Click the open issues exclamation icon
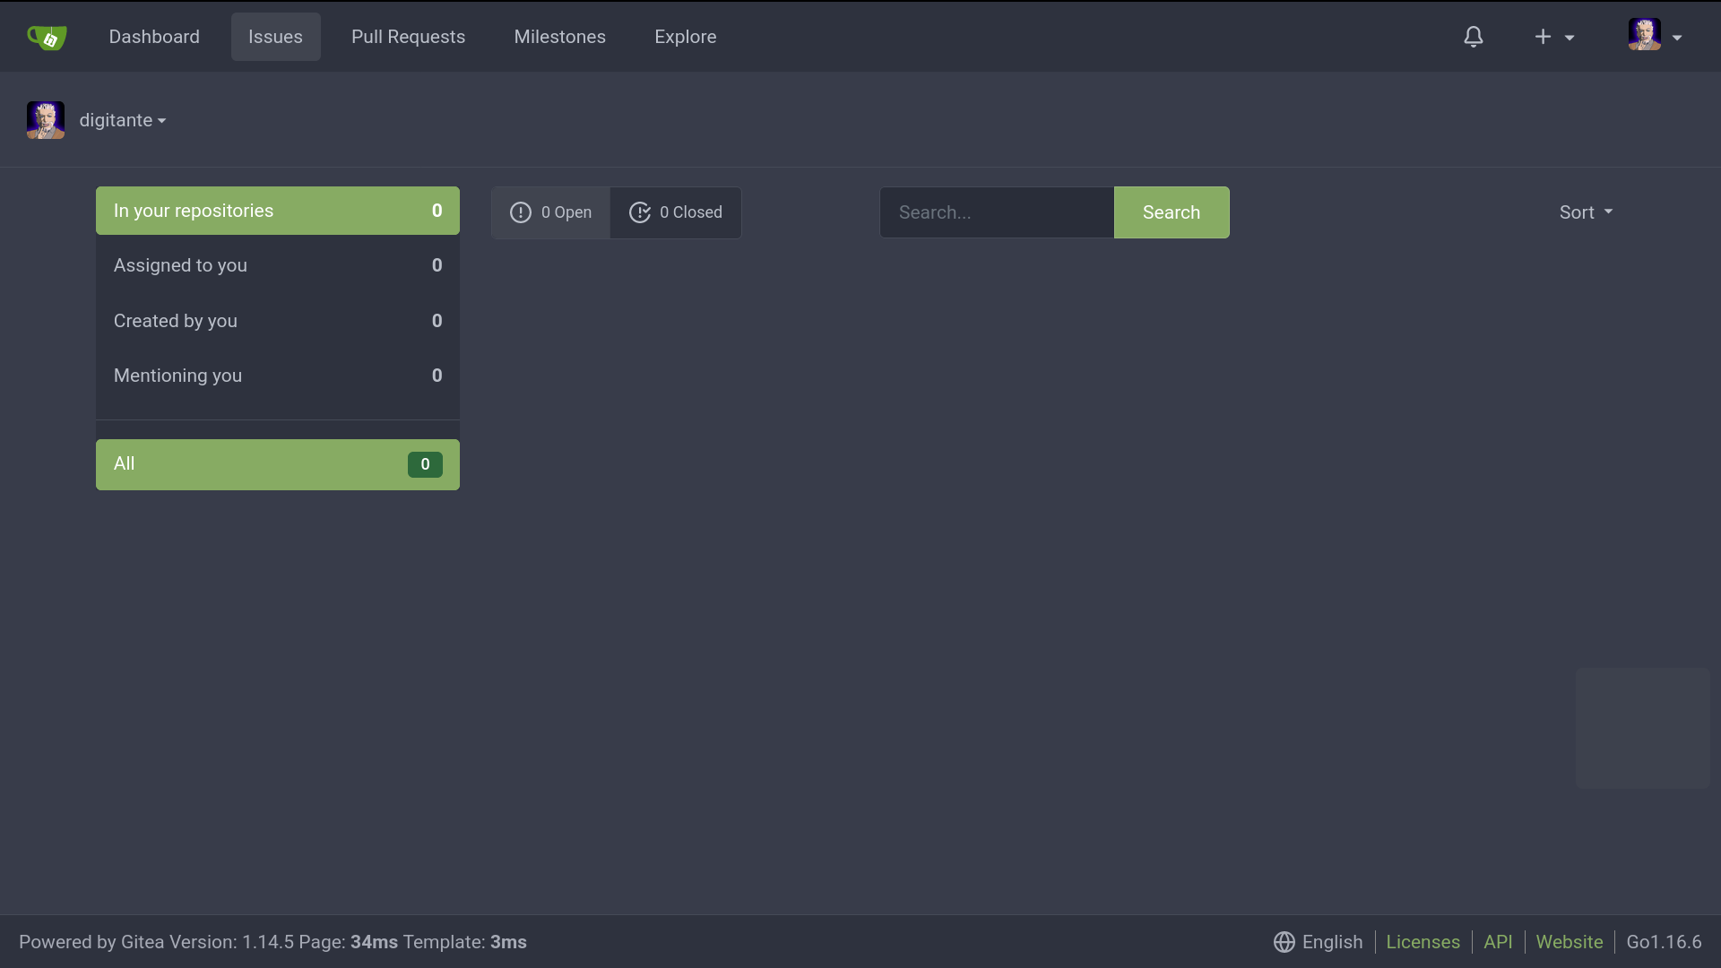The image size is (1721, 968). point(521,212)
